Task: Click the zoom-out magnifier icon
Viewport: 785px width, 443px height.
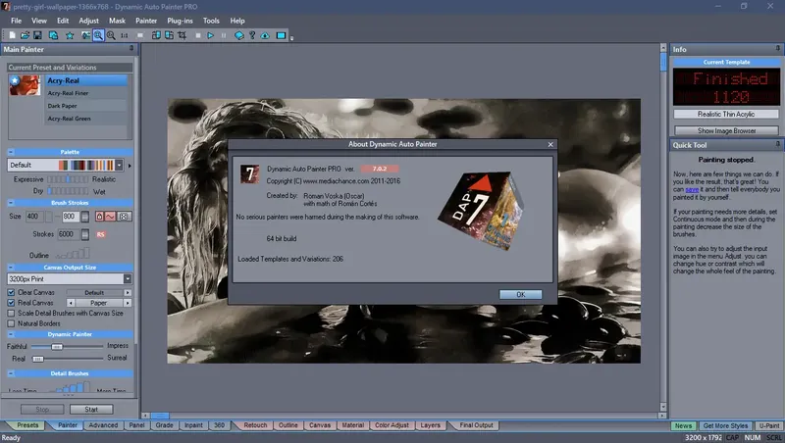Action: (x=111, y=35)
